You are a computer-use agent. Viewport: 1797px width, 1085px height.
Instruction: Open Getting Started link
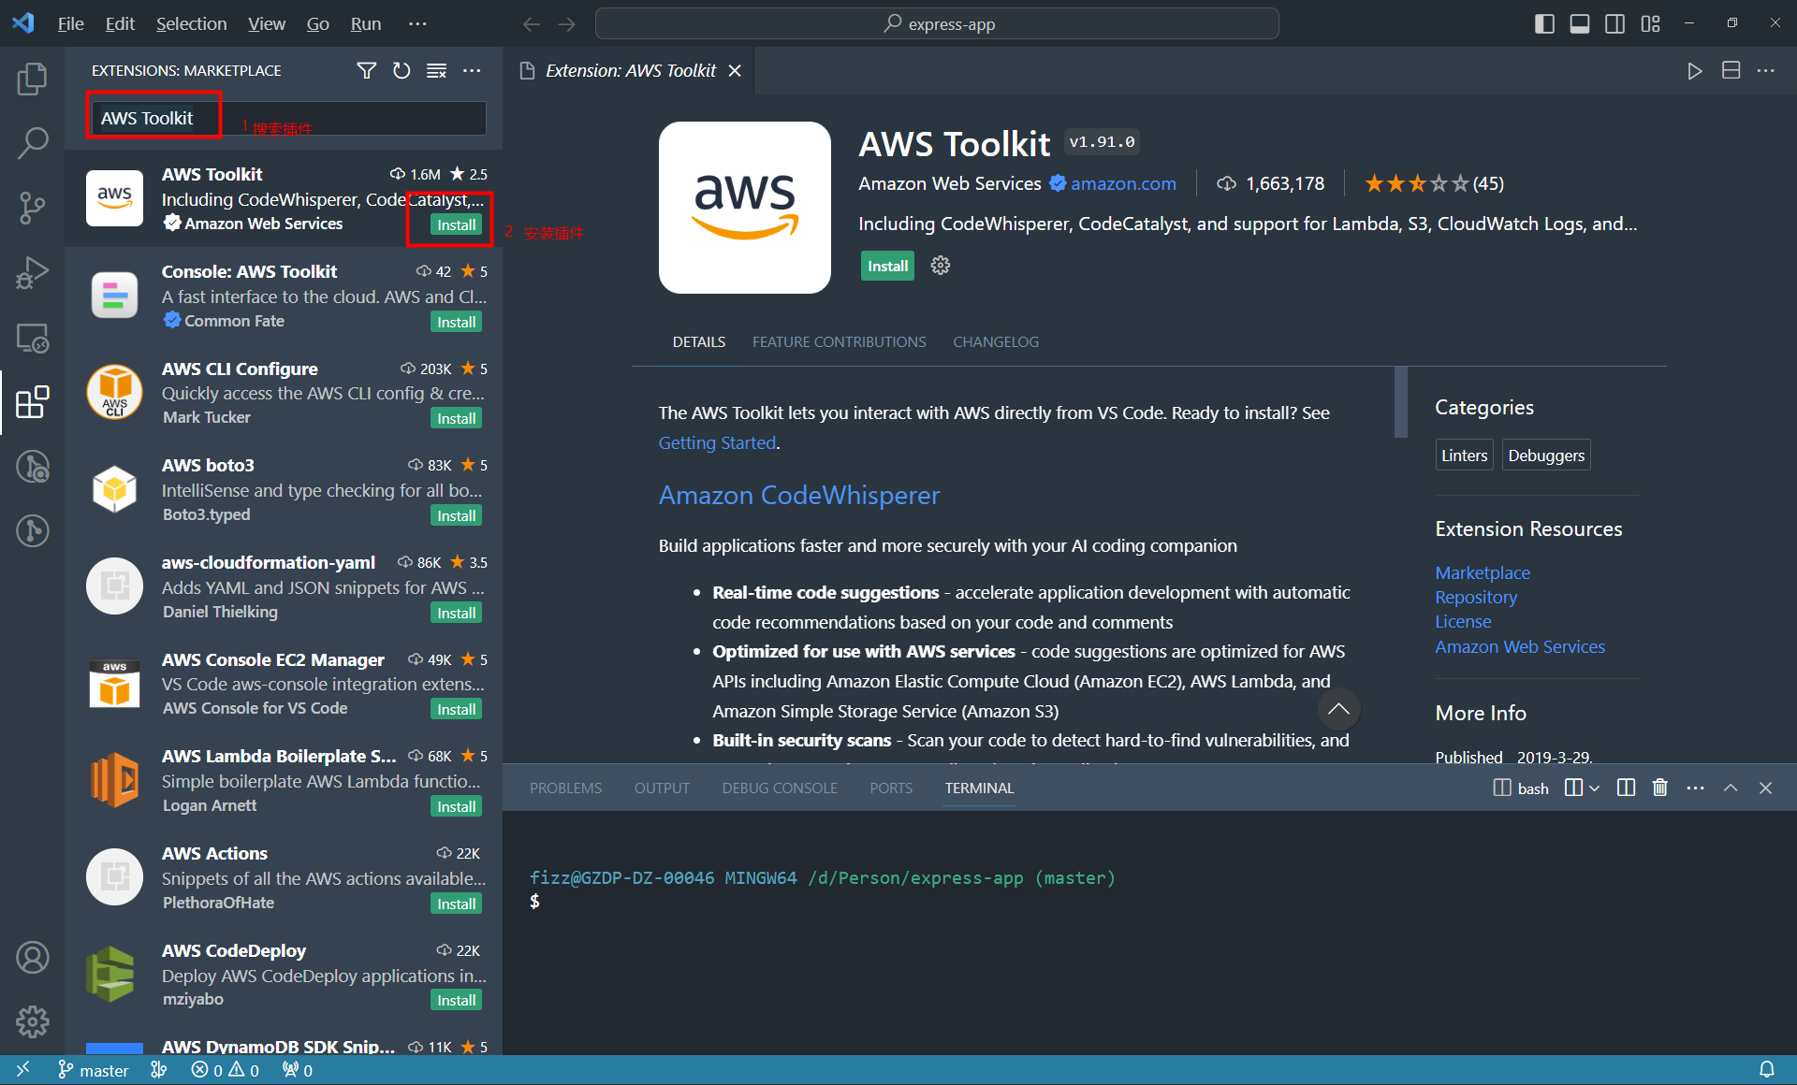[x=714, y=441]
